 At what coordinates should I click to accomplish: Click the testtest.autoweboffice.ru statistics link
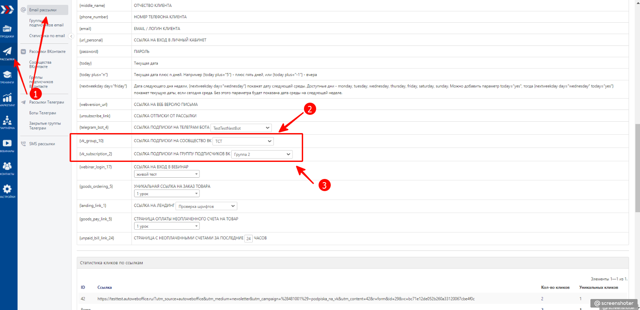[x=286, y=299]
